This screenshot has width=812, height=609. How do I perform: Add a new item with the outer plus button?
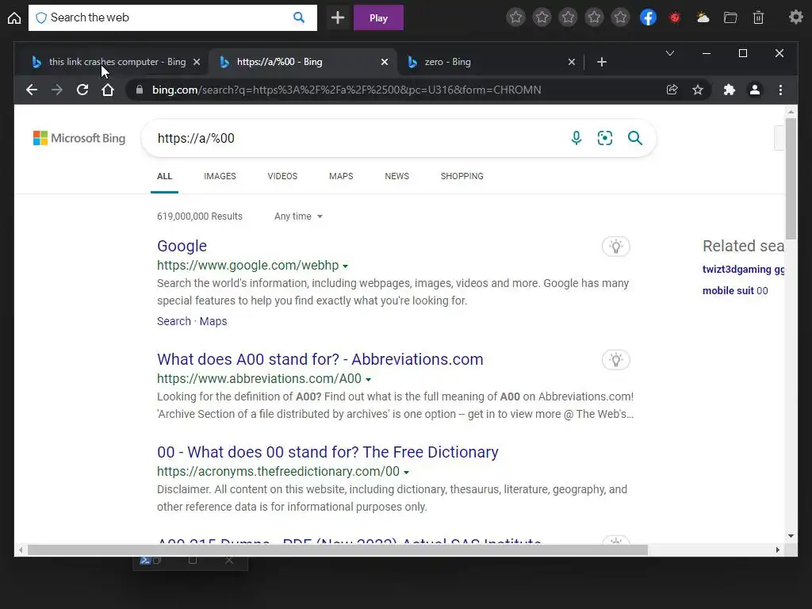[338, 17]
